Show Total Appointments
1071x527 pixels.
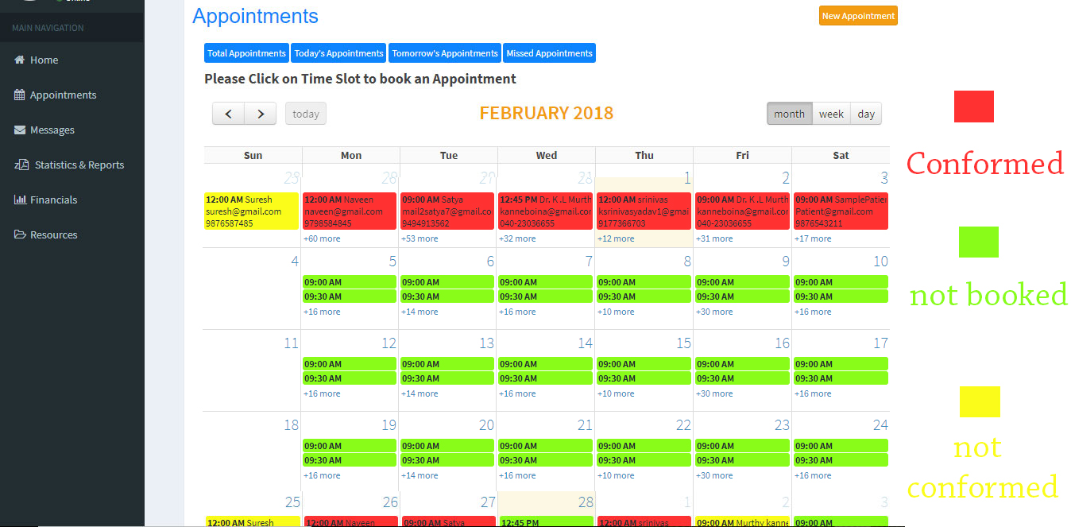(x=246, y=53)
